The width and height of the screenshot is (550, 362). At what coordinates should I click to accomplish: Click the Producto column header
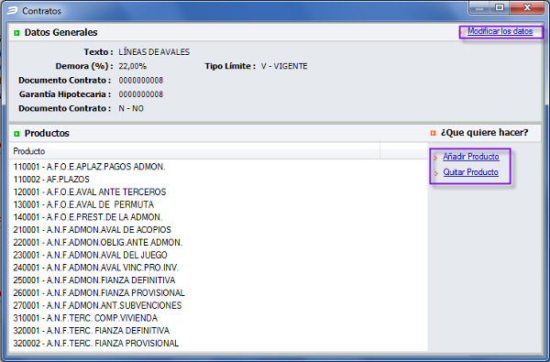click(x=194, y=151)
